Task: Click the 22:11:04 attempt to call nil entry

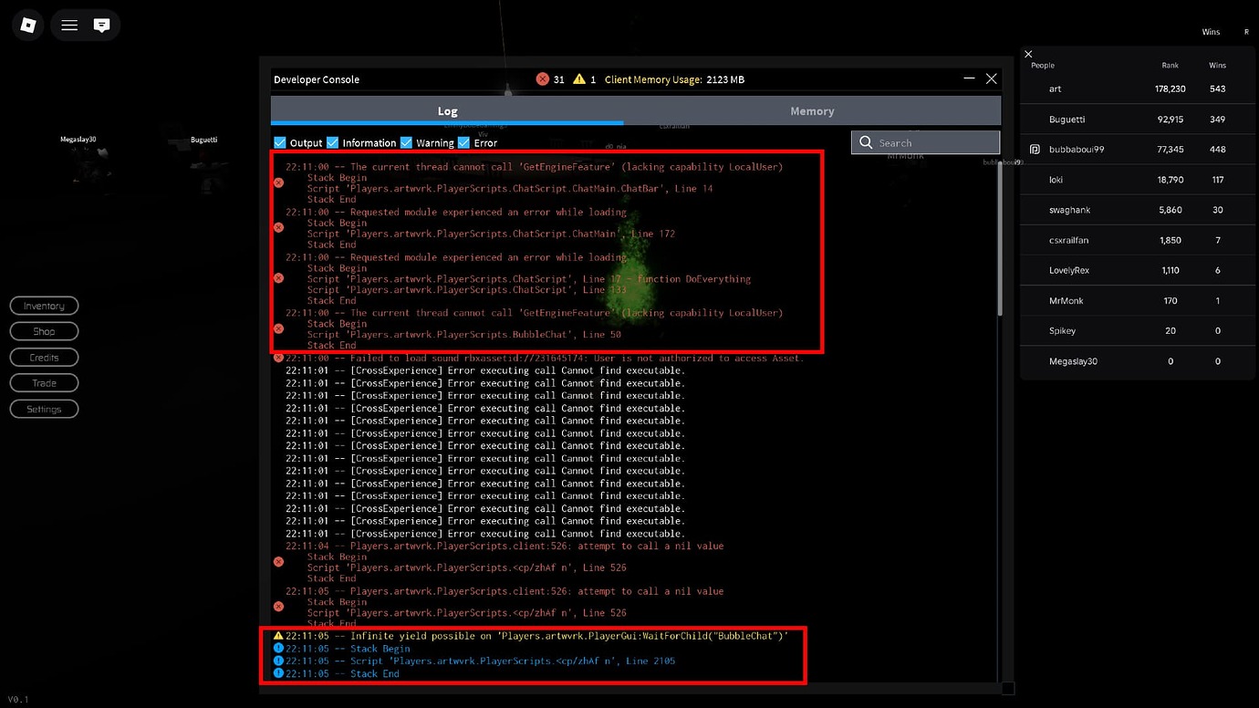Action: [x=505, y=546]
